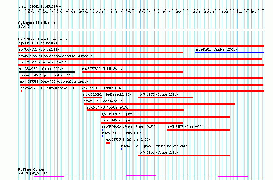The height and width of the screenshot is (180, 273).
Task: Click the RefSeq Genes track heading
Action: (x=31, y=170)
